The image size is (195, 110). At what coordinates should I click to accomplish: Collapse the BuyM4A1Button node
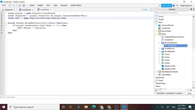click(x=159, y=43)
